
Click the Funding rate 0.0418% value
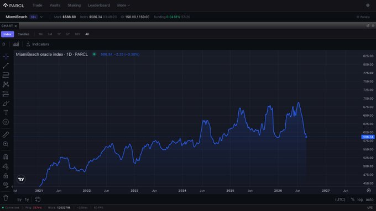coord(173,17)
